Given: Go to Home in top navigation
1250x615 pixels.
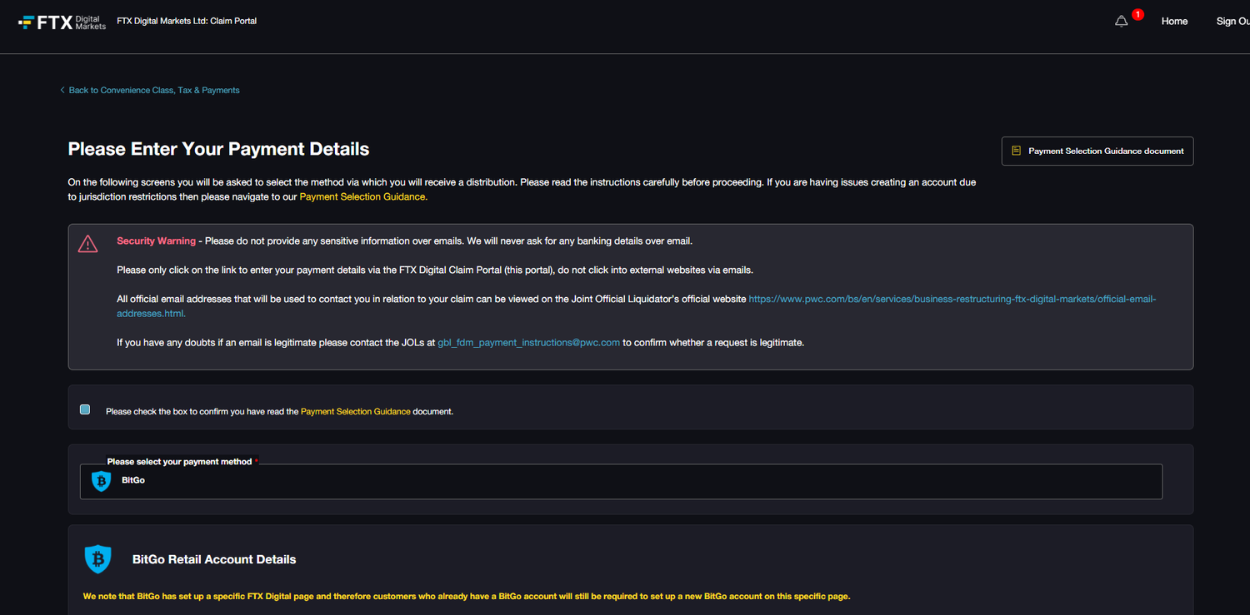Looking at the screenshot, I should [x=1174, y=22].
